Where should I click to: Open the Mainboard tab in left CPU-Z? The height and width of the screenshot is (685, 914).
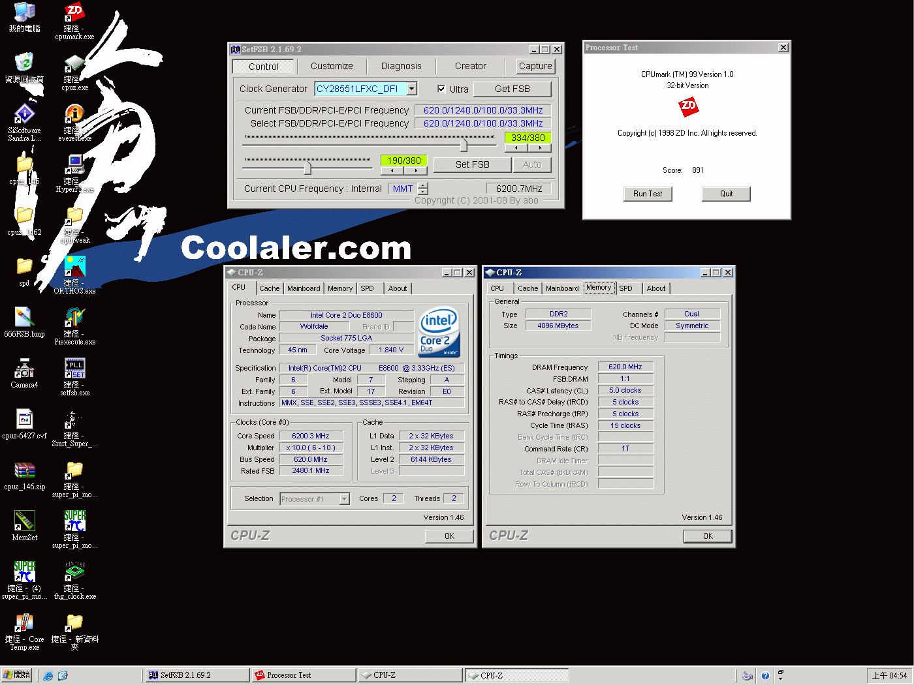pos(304,288)
